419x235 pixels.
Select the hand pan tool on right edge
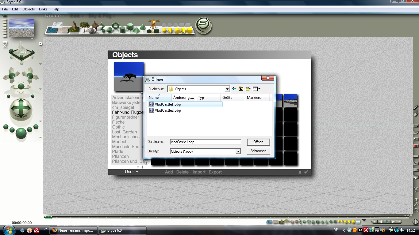(416, 210)
